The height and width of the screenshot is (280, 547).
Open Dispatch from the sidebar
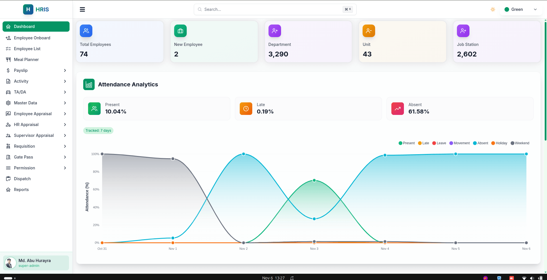tap(22, 178)
